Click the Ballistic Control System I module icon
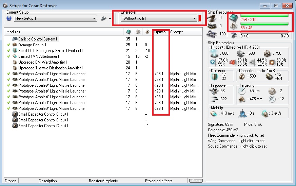Screen dimensions: 296x186 click(15, 39)
